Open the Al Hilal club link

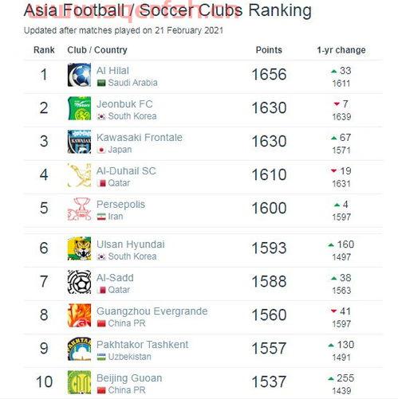[112, 71]
